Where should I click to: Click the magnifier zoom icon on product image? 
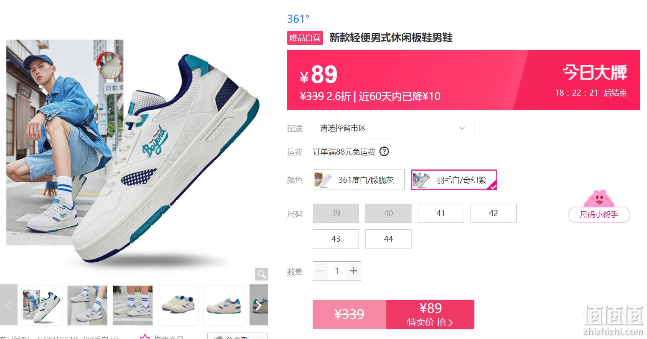(x=261, y=274)
